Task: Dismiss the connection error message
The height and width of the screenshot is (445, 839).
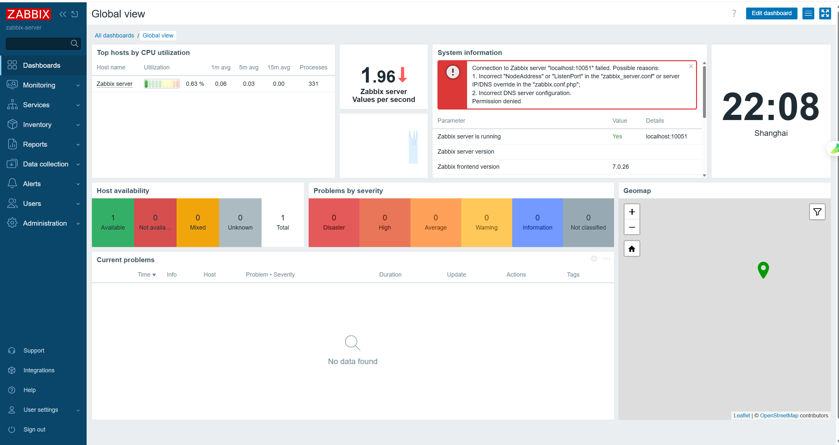Action: (x=691, y=66)
